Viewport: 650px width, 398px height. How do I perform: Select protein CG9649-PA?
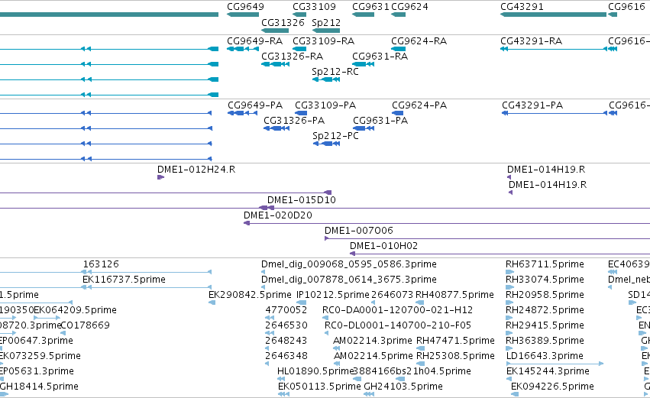point(255,105)
